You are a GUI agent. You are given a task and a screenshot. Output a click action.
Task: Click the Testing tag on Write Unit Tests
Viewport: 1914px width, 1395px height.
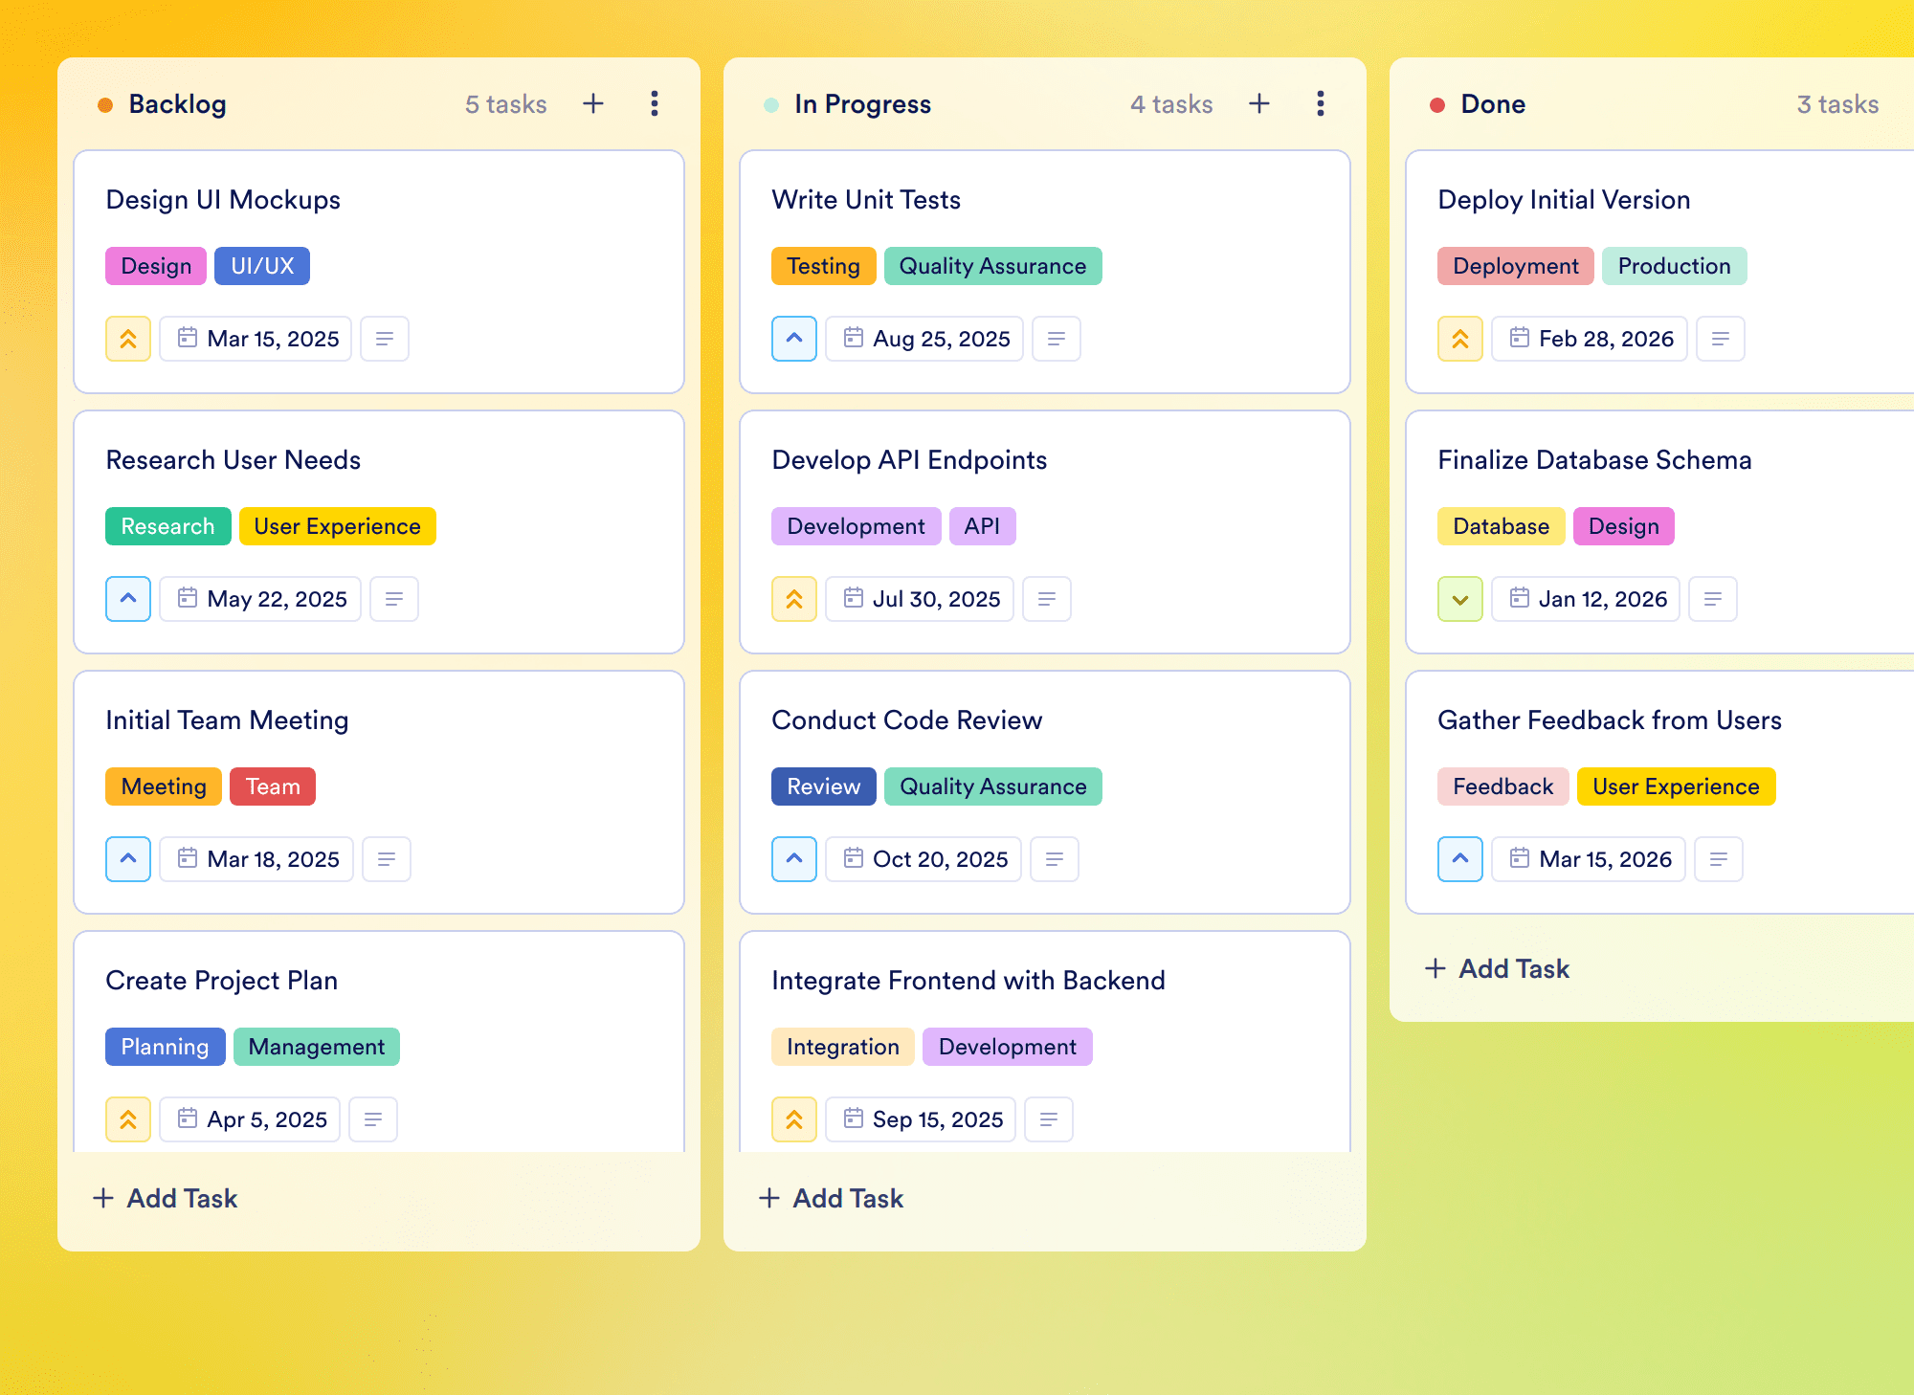(824, 266)
